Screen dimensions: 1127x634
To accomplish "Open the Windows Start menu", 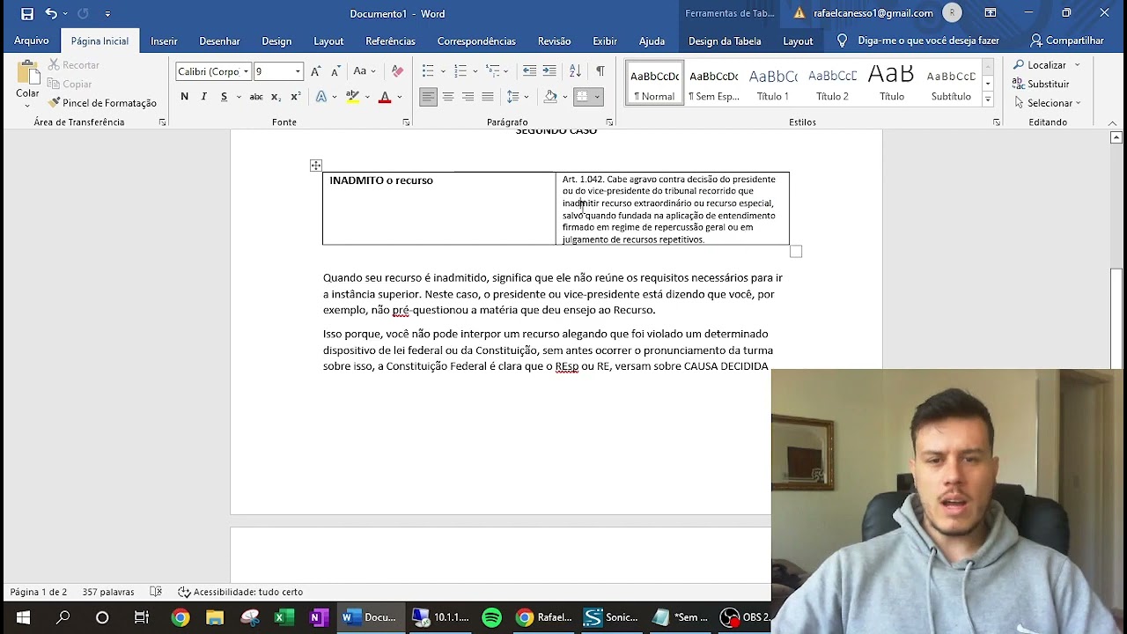I will tap(23, 617).
